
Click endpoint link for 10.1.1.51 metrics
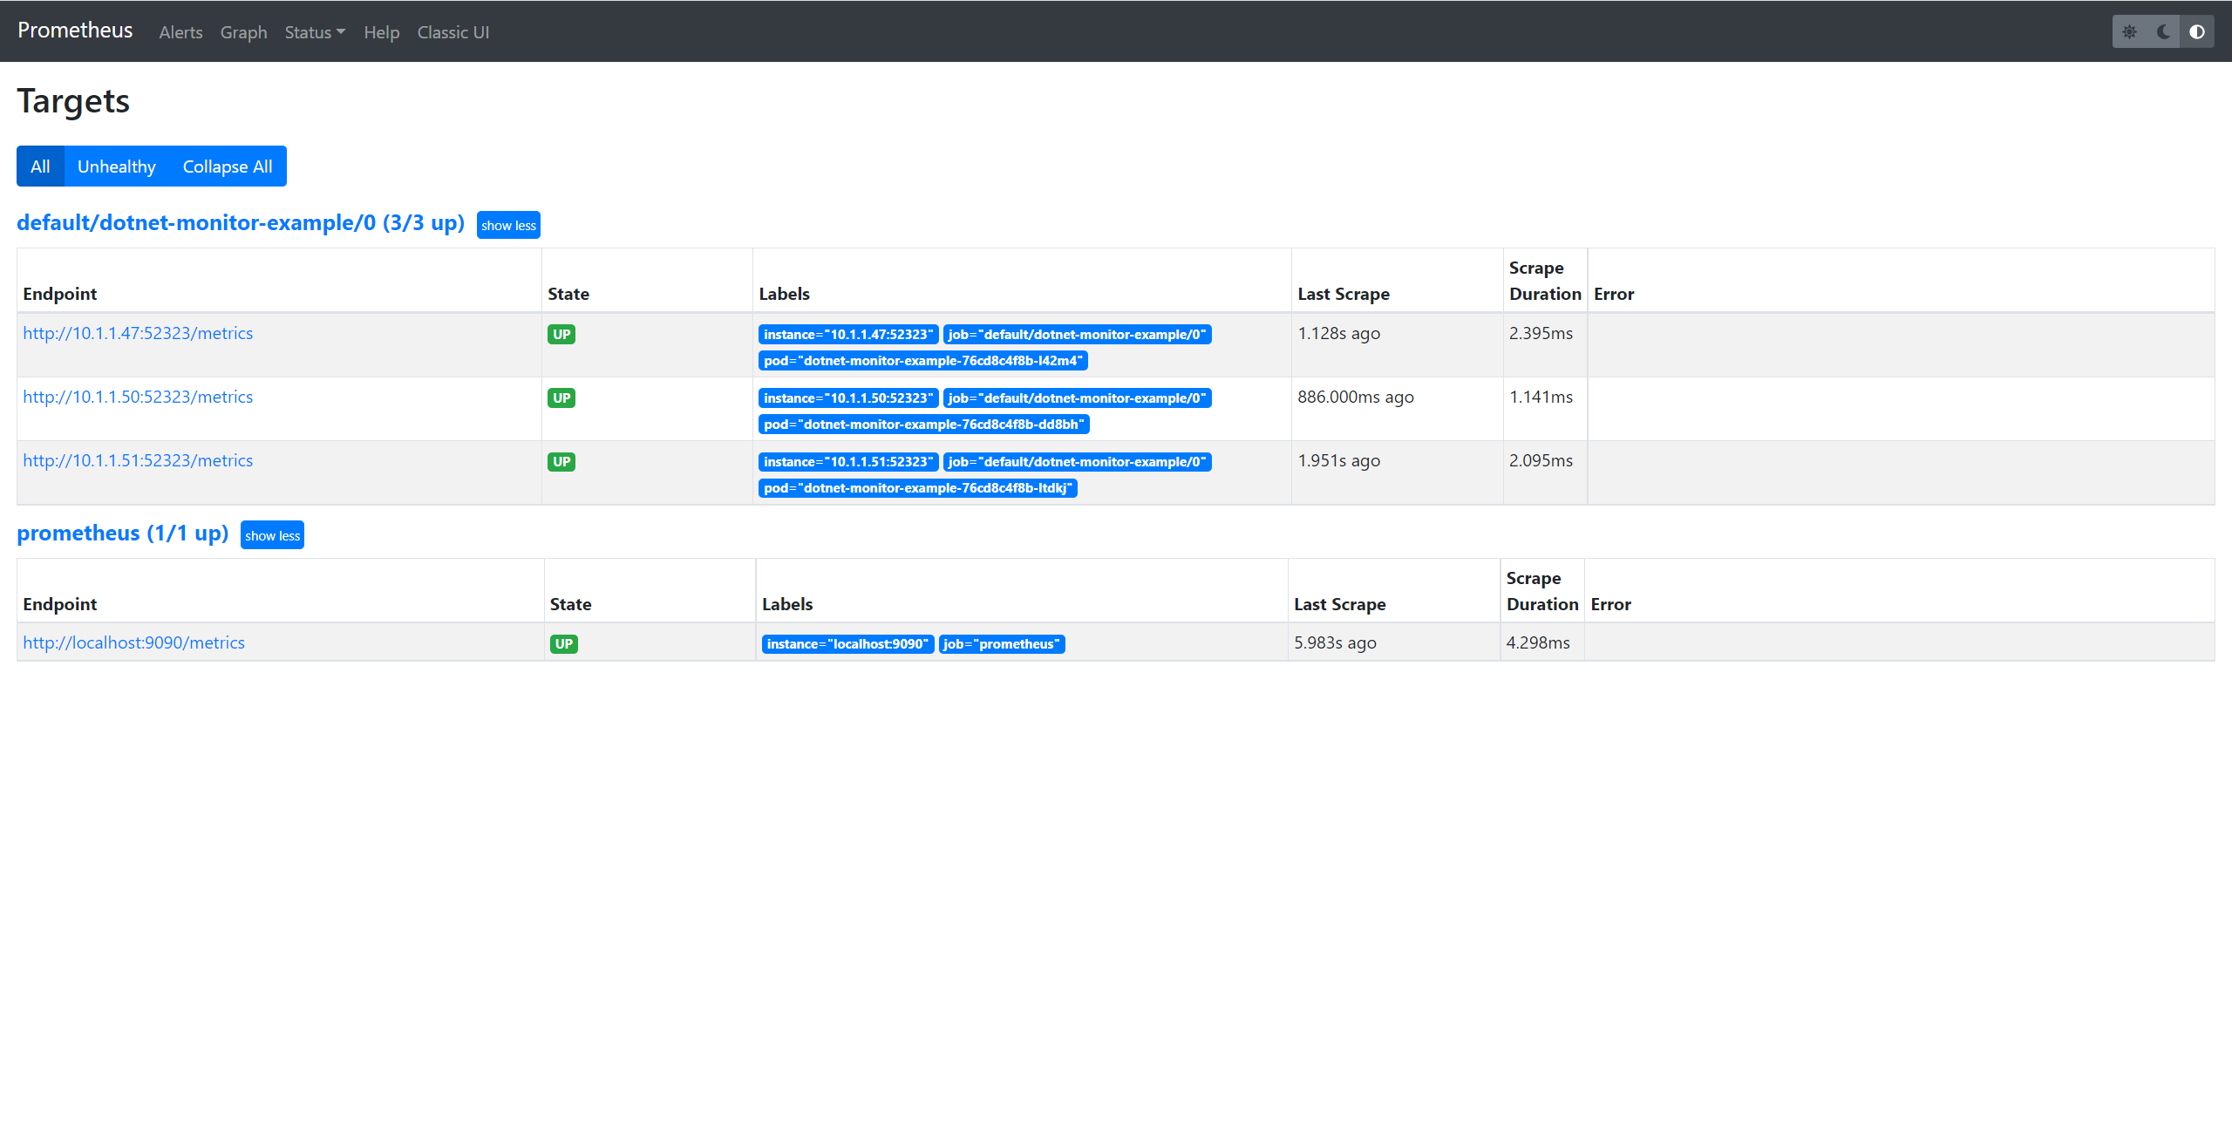click(x=138, y=459)
